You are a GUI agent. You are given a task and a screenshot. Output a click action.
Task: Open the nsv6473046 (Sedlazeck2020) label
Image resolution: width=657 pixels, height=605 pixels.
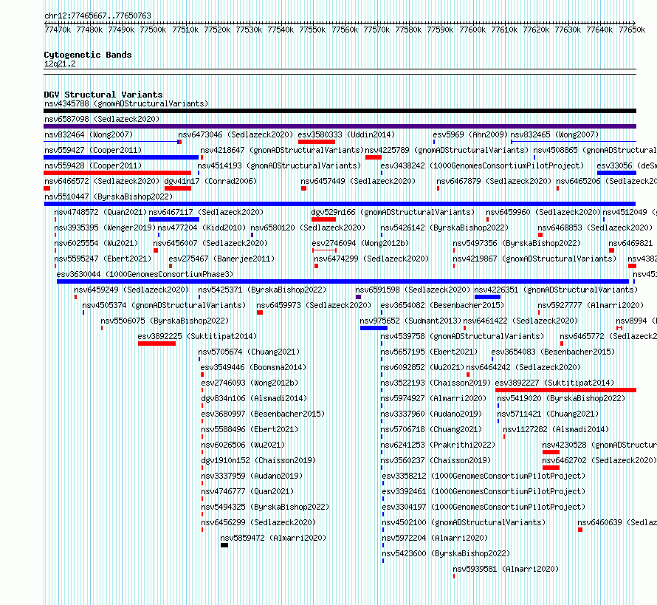coord(235,134)
